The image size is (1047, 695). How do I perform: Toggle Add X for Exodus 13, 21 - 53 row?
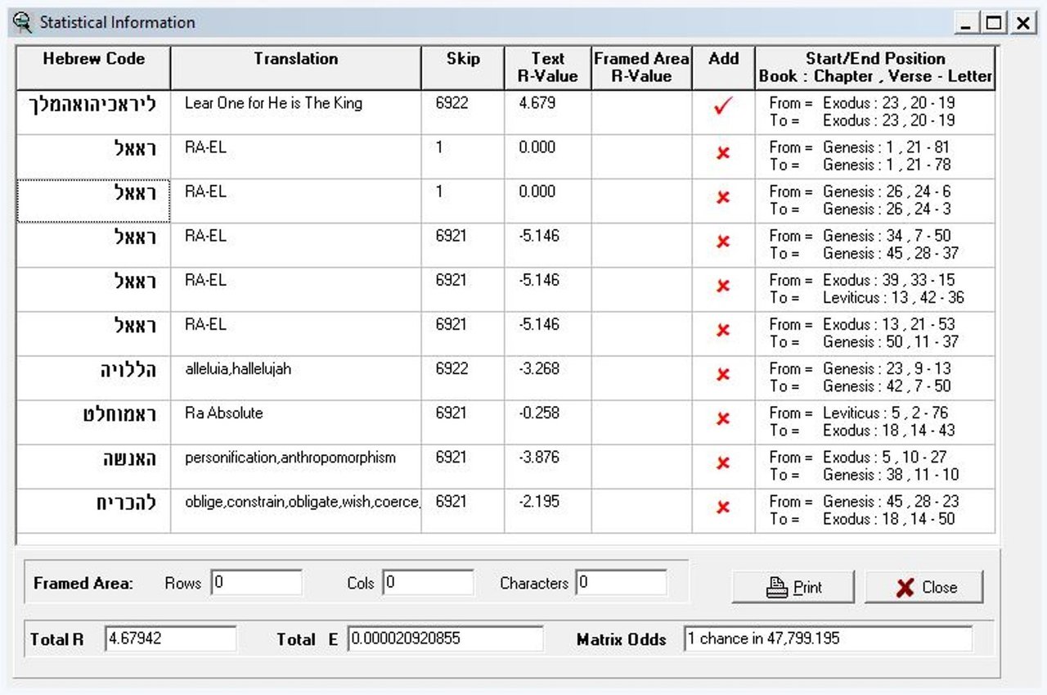tap(722, 330)
